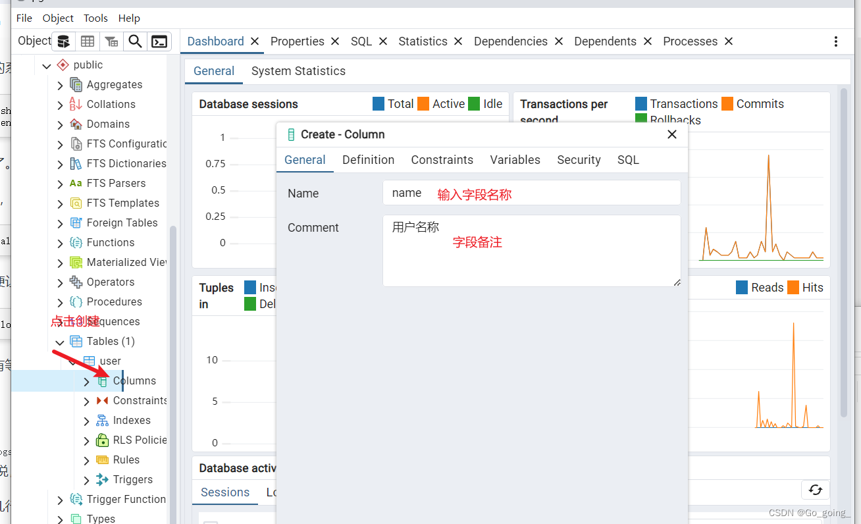Click the Indexes node icon
The height and width of the screenshot is (524, 861).
click(x=102, y=420)
